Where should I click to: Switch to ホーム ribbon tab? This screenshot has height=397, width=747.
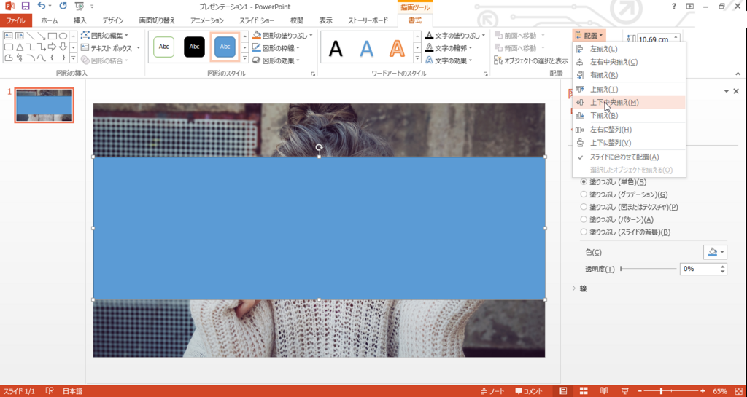[50, 20]
